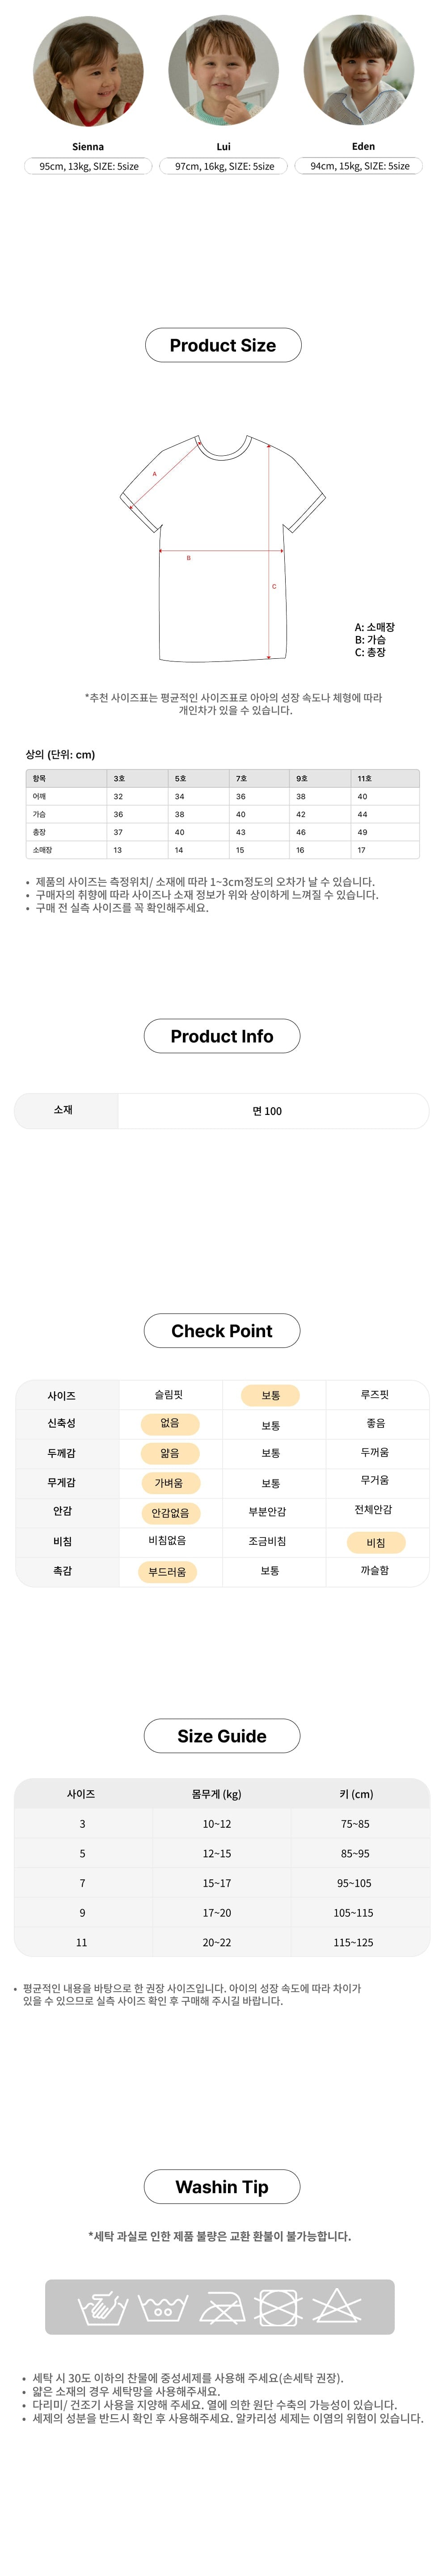Viewport: 447px width, 2576px height.
Task: Click the 7호 column header in size table
Action: point(241,778)
